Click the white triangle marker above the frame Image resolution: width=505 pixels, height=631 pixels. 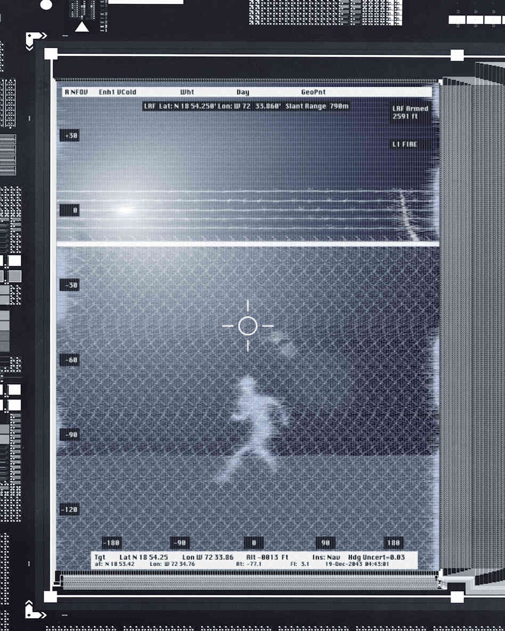[82, 27]
